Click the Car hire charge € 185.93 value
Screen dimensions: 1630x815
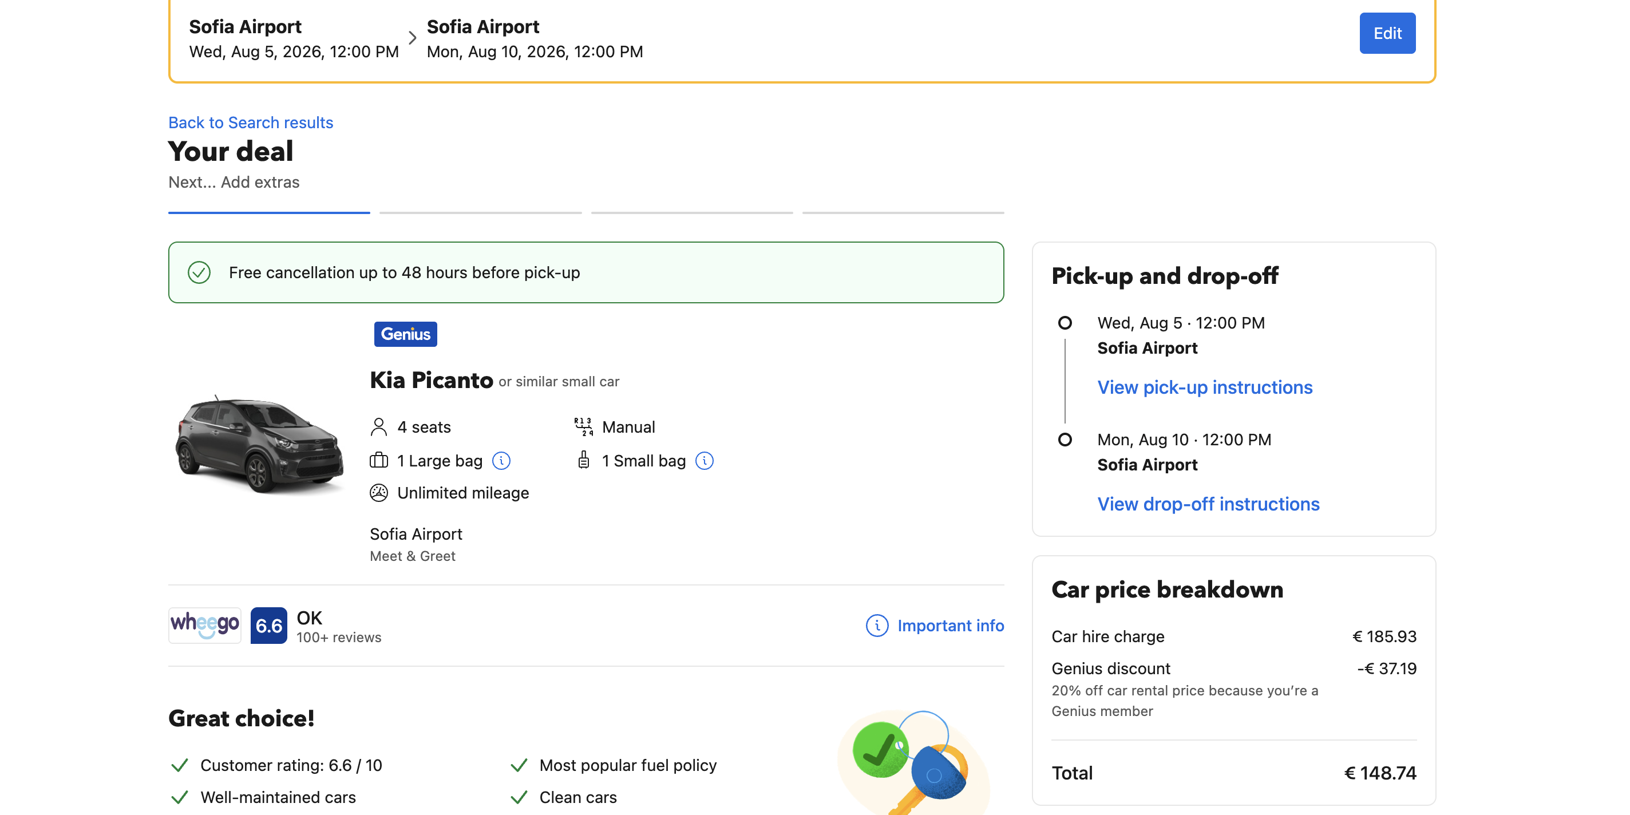[1384, 636]
